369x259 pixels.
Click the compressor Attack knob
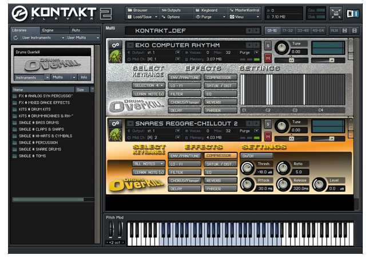247,185
